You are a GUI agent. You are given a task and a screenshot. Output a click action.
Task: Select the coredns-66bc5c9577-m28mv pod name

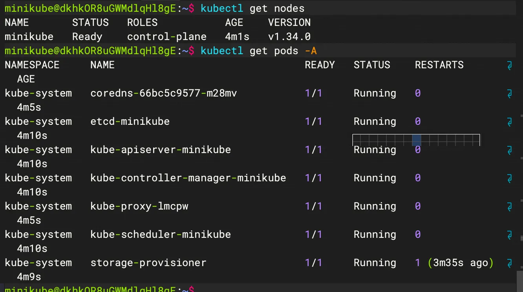point(163,93)
